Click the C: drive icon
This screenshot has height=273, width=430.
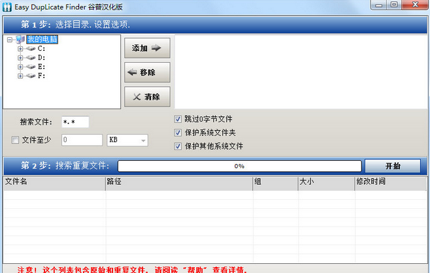click(31, 48)
